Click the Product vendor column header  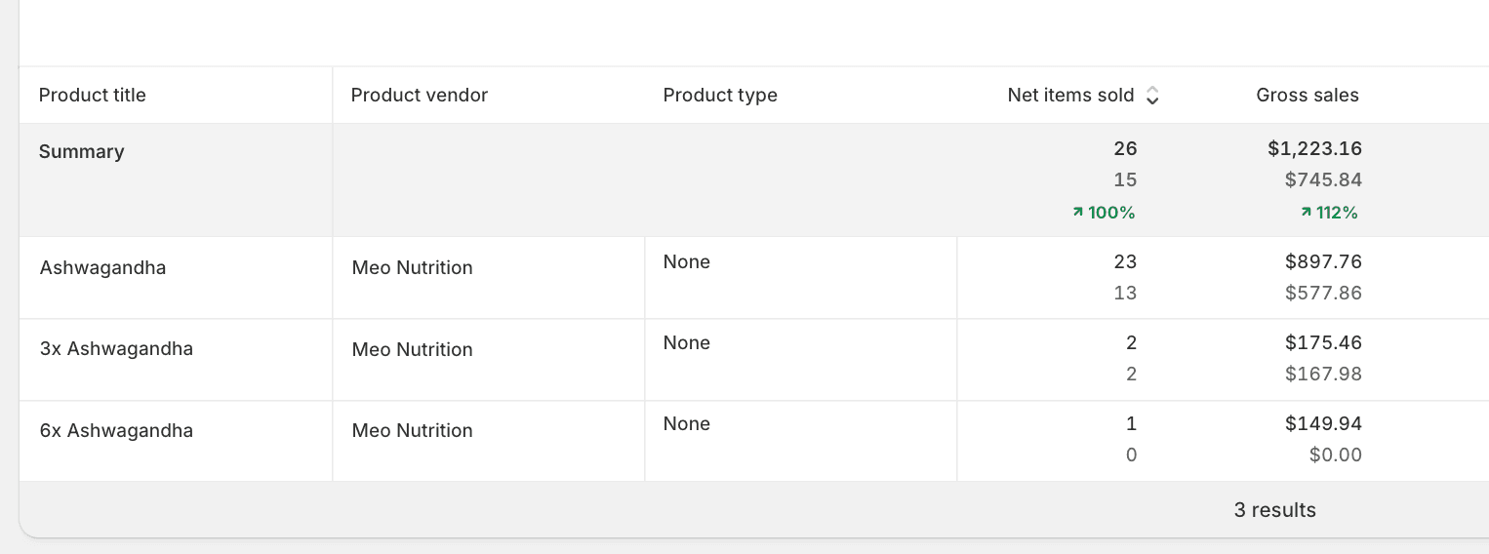pos(420,96)
